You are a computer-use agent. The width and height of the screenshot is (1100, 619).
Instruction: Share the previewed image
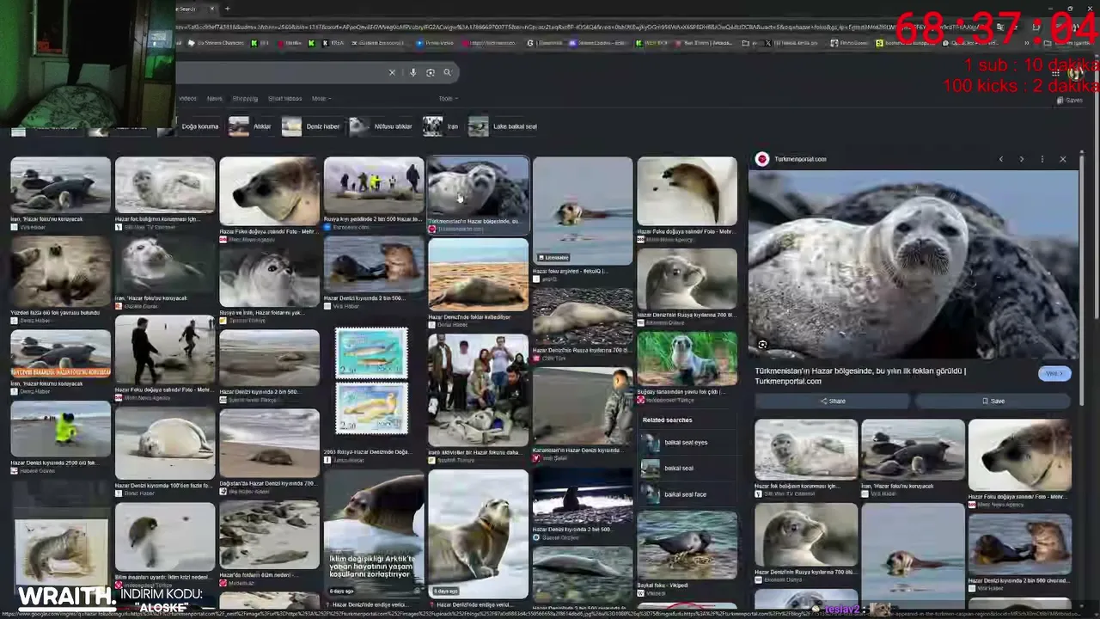point(832,401)
